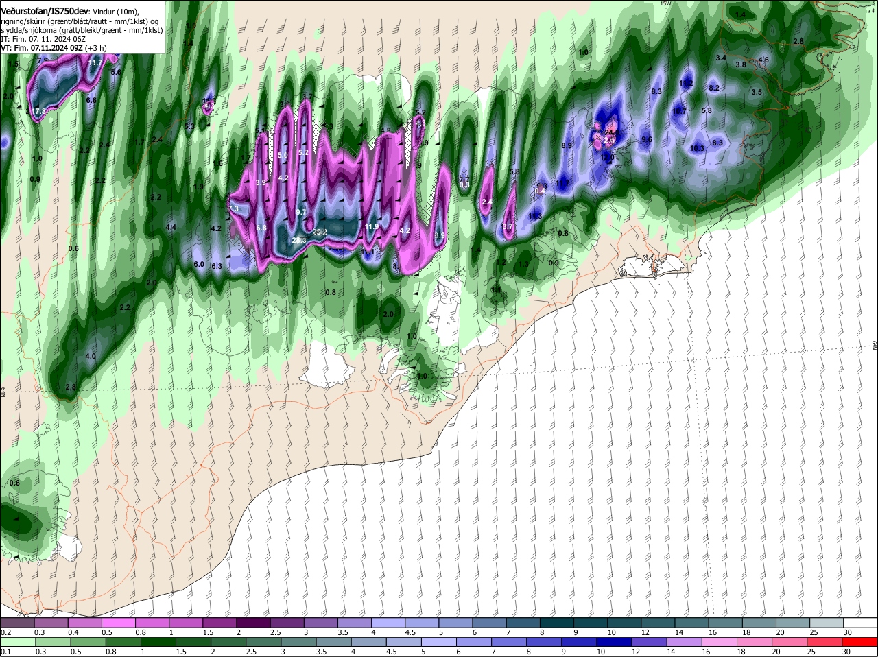The image size is (878, 657).
Task: Click the initial-time line 'IT: Fim. 07. 11. 2024 06Z'
Action: coord(43,39)
